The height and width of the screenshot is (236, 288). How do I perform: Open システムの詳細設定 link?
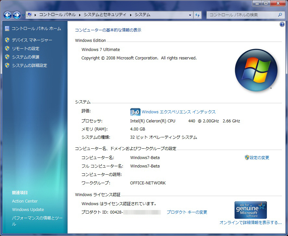[30, 65]
